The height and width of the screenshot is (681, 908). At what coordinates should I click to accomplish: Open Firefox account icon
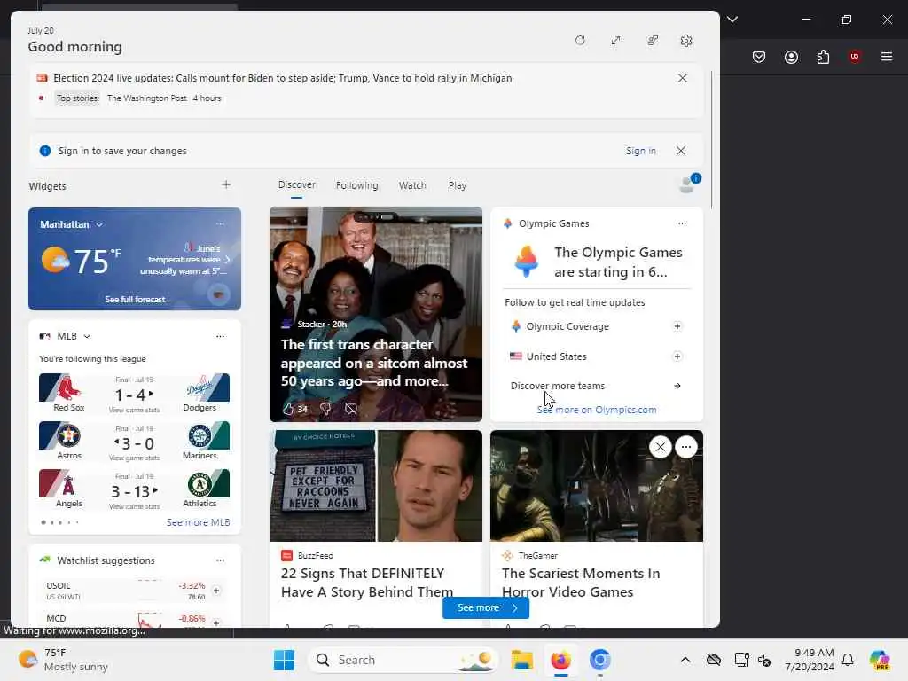791,57
